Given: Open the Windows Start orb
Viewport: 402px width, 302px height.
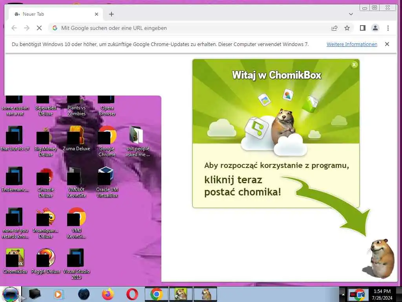Looking at the screenshot, I should (11, 294).
